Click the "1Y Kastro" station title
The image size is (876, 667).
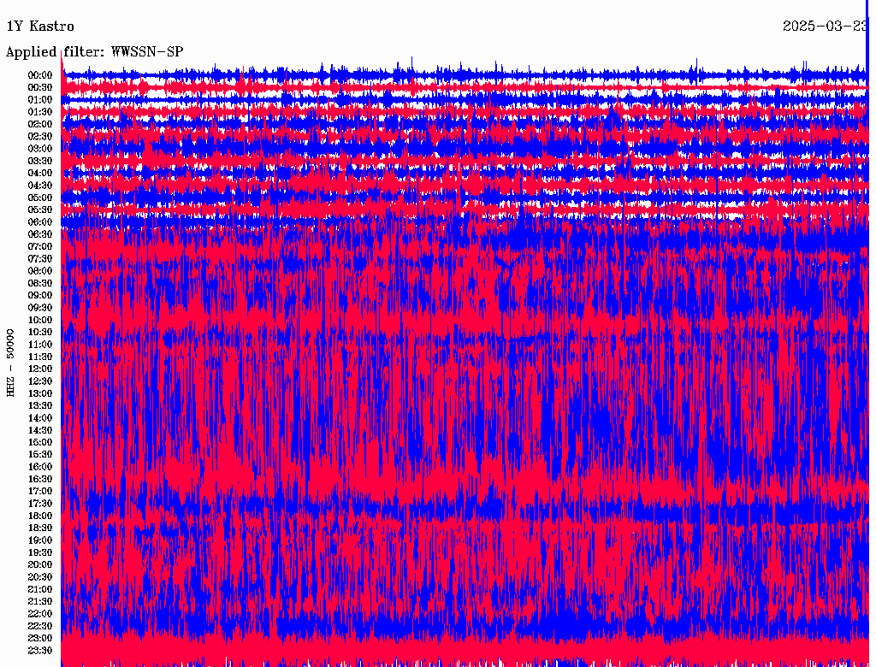40,27
